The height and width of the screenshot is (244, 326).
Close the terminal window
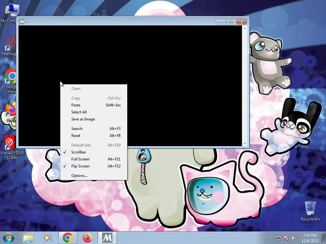(x=242, y=22)
